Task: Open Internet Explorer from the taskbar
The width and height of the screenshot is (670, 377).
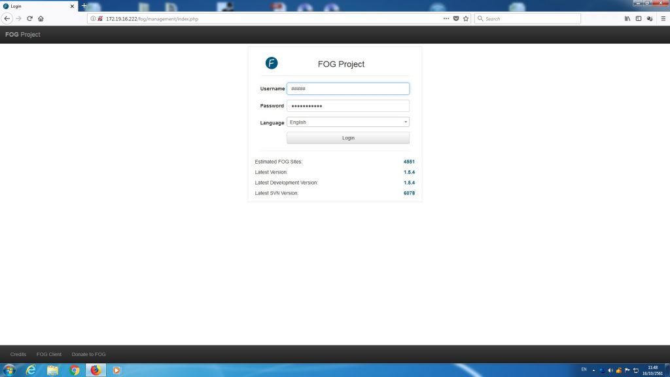Action: (x=30, y=370)
